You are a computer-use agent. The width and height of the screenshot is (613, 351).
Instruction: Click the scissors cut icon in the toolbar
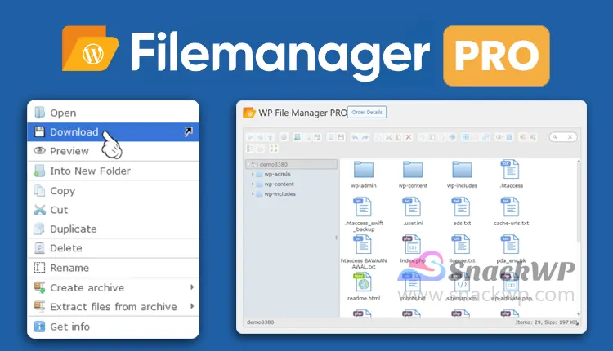(x=388, y=137)
